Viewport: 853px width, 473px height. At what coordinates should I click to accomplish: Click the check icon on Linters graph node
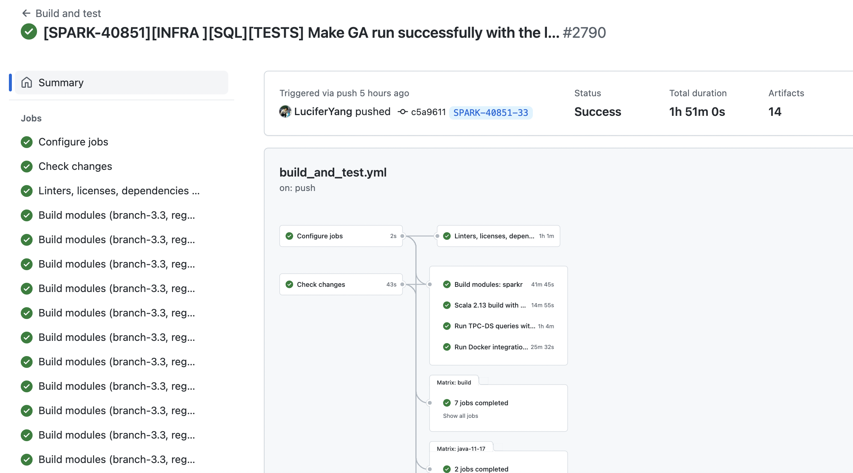(447, 236)
